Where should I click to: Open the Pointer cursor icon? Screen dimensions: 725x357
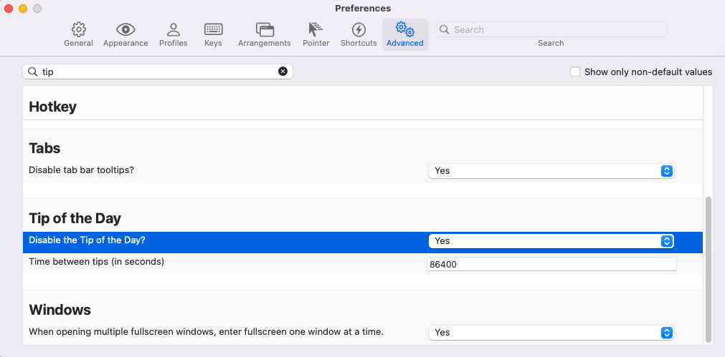pyautogui.click(x=316, y=29)
